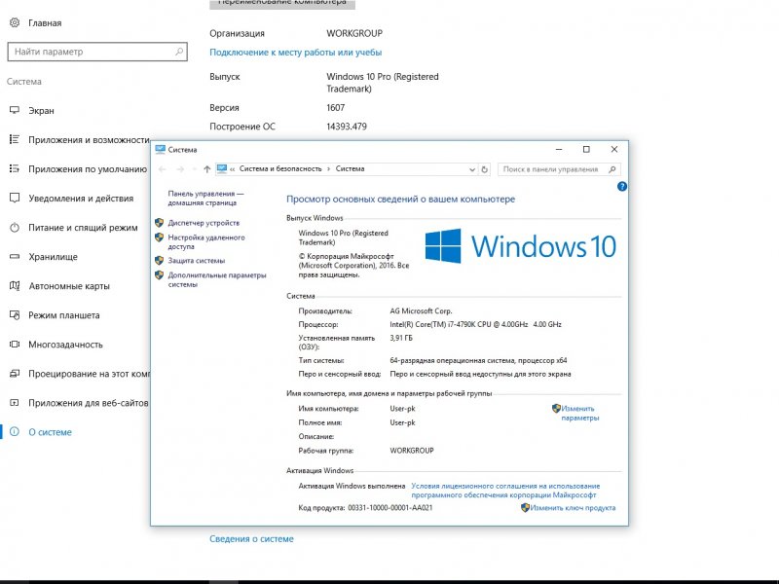
Task: Select processor text Intel Core i7-4790K
Action: (x=475, y=324)
